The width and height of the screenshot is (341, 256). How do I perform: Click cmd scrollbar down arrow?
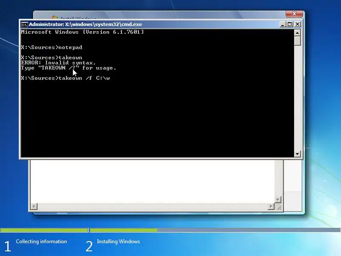click(297, 154)
